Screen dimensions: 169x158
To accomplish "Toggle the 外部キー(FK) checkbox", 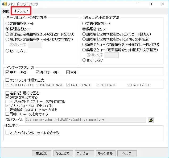I will coord(38,72).
